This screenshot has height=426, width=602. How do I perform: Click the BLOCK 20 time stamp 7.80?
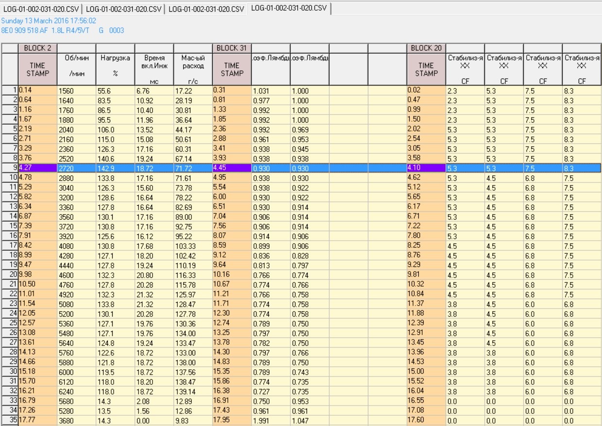[x=426, y=236]
